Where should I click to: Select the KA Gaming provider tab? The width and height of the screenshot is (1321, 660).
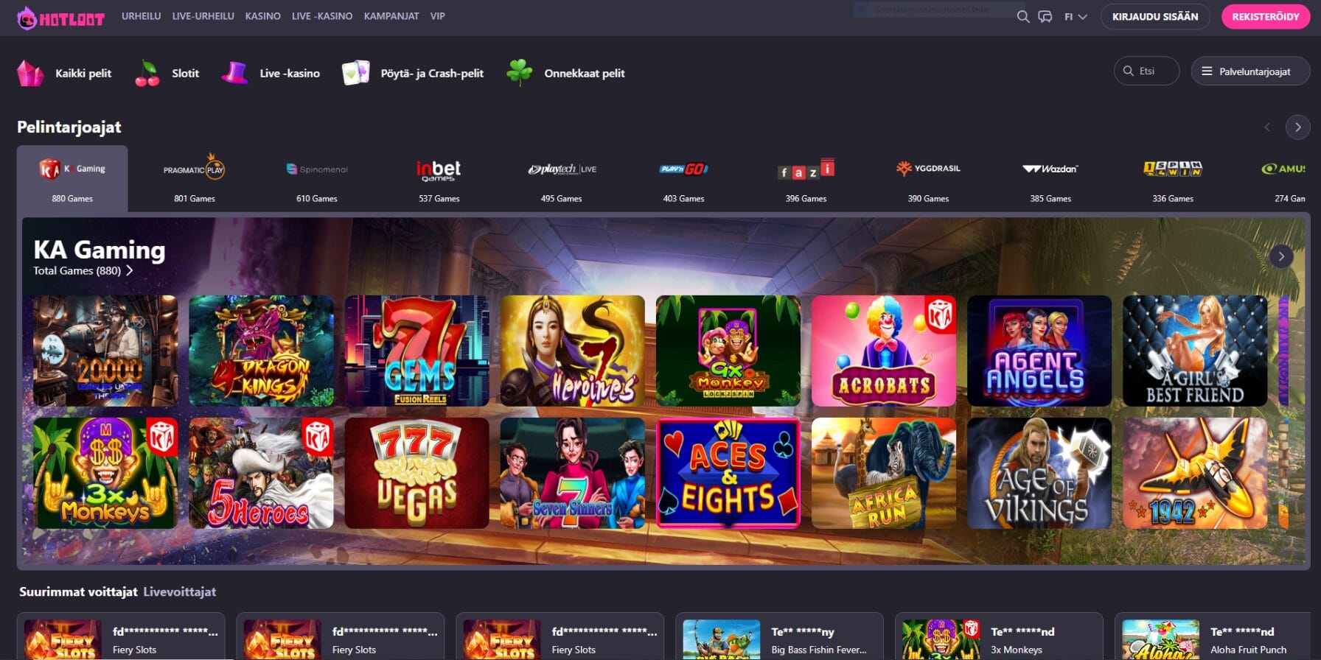coord(72,179)
